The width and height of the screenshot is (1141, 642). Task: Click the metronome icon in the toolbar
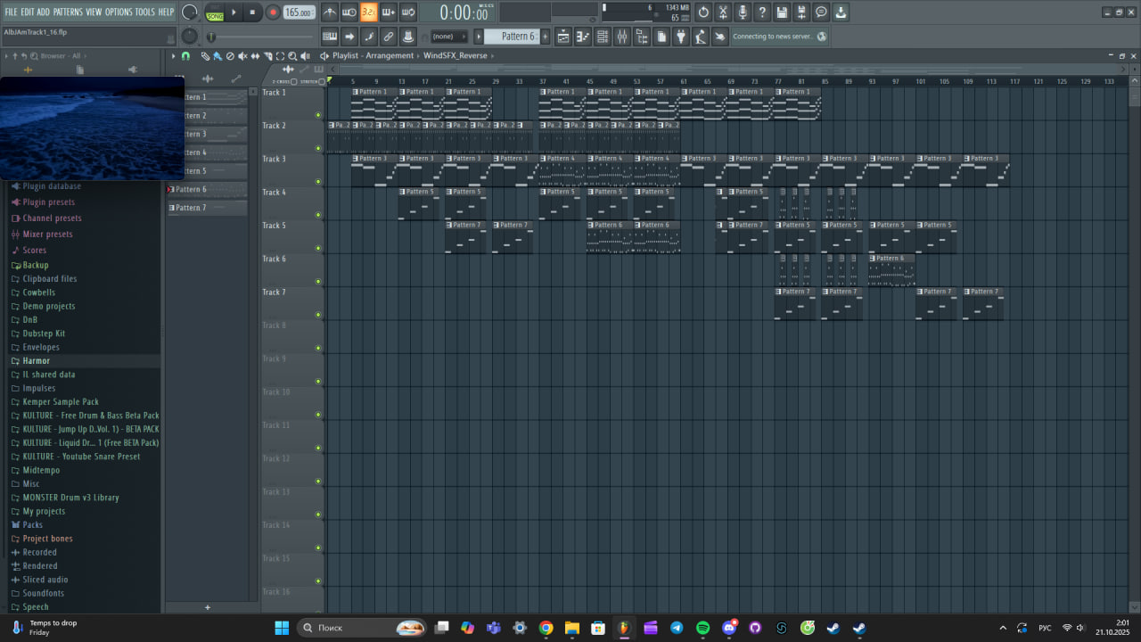[x=330, y=12]
